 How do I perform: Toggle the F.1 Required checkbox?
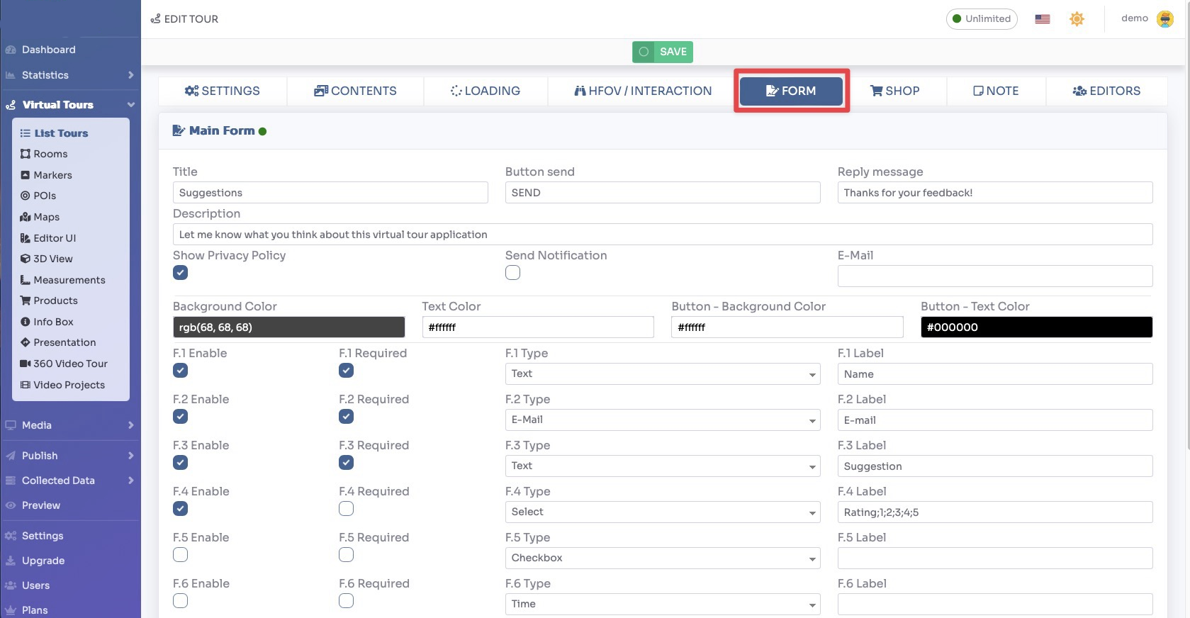(x=346, y=371)
